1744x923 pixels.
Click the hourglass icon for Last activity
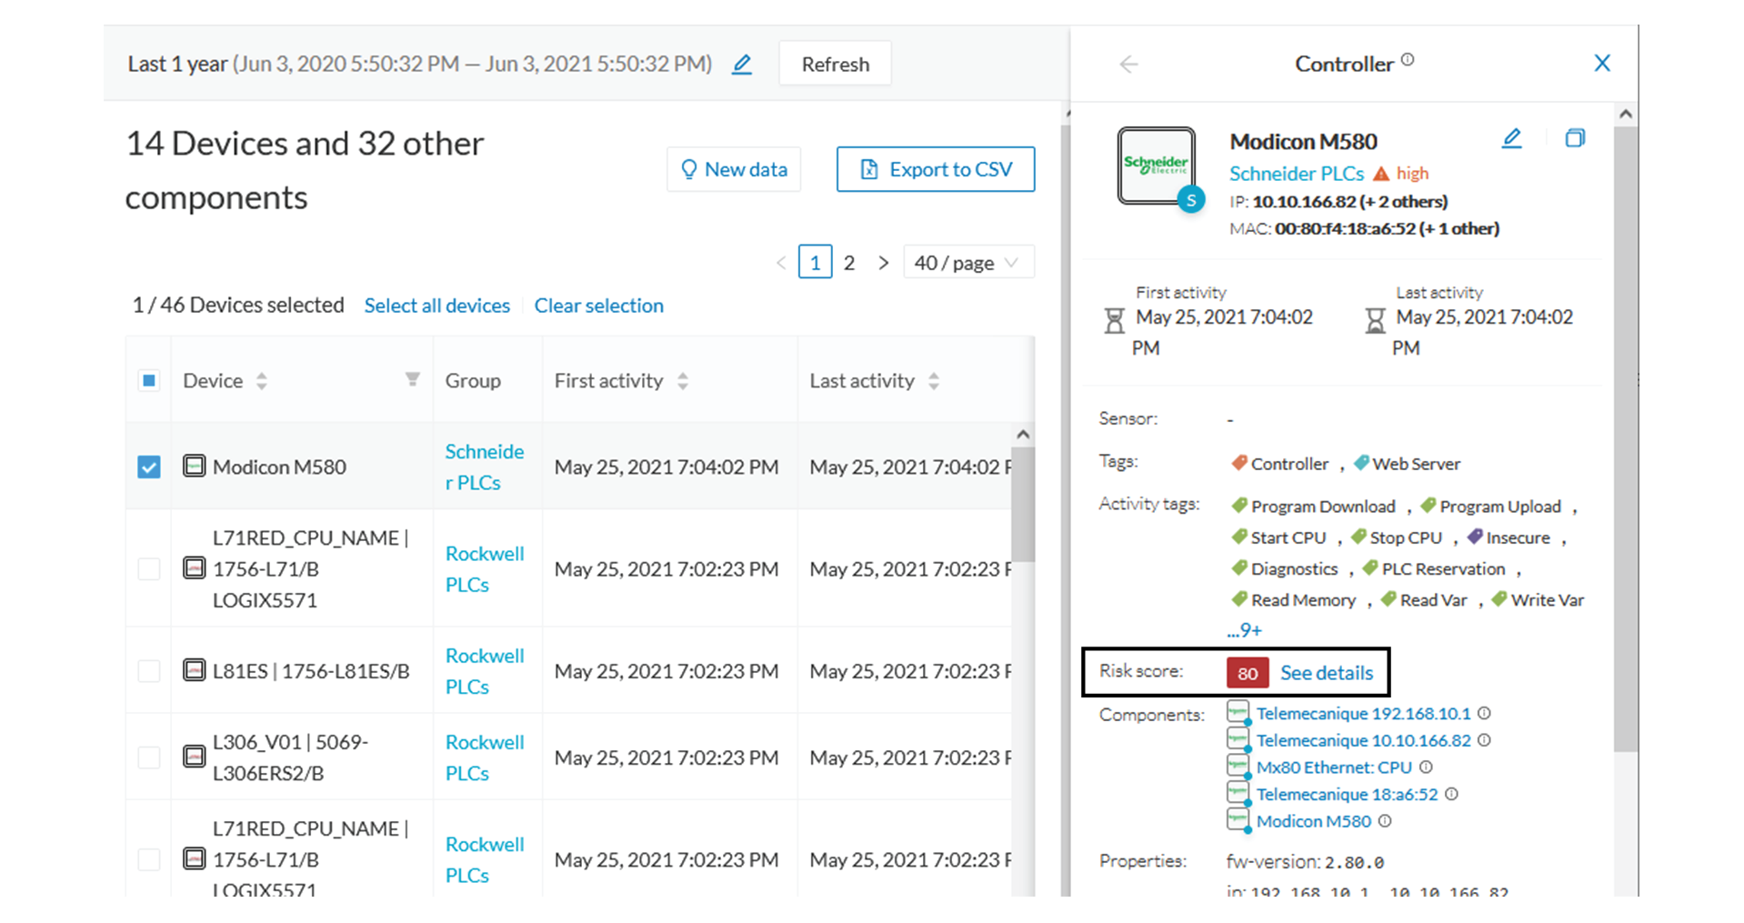pos(1375,321)
